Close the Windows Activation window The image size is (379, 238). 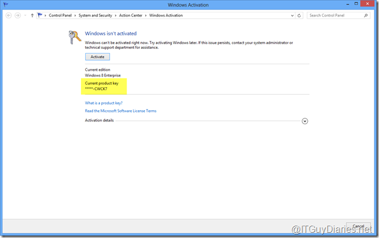tap(368, 4)
